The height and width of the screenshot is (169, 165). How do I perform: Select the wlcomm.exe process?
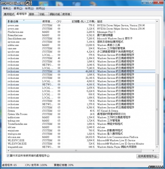tap(81, 137)
